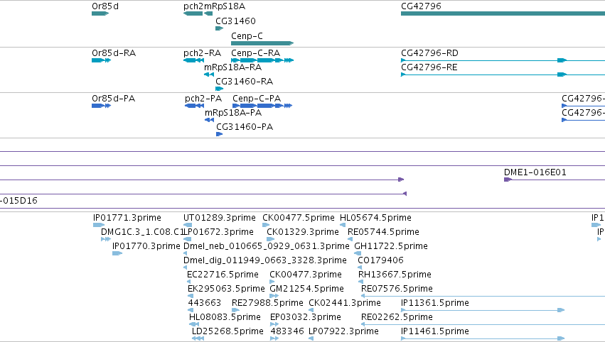
Task: Click the UT01289.3prime EST label
Action: coord(220,218)
